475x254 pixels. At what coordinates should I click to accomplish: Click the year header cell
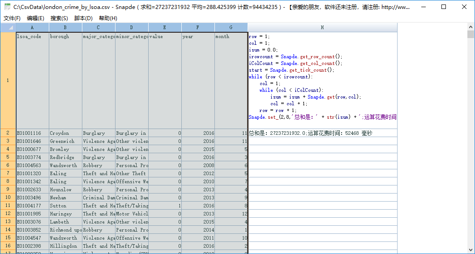(198, 80)
